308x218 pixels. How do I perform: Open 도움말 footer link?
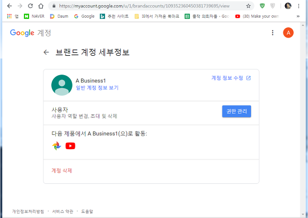pos(87,211)
